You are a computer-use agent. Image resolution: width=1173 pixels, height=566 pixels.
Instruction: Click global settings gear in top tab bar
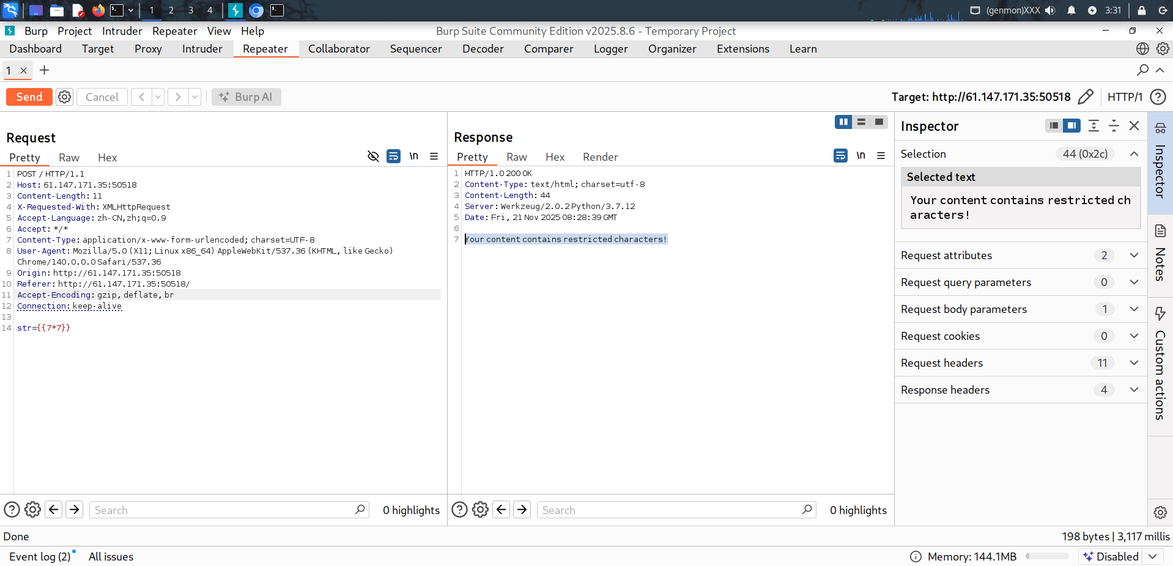tap(1163, 48)
